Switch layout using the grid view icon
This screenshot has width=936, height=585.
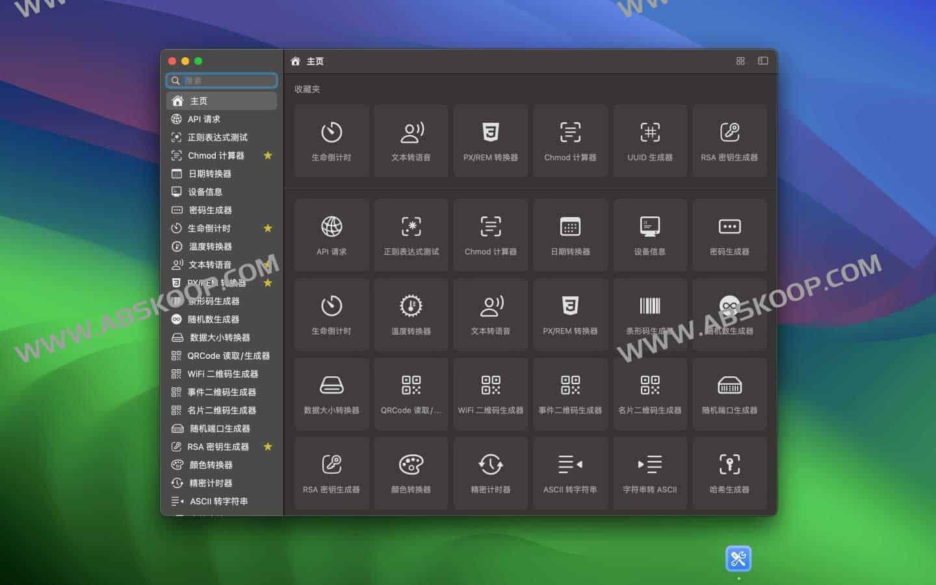(x=740, y=60)
